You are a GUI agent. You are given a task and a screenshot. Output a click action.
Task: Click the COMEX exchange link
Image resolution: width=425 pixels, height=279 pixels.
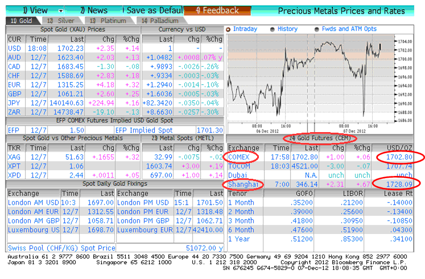coord(239,157)
